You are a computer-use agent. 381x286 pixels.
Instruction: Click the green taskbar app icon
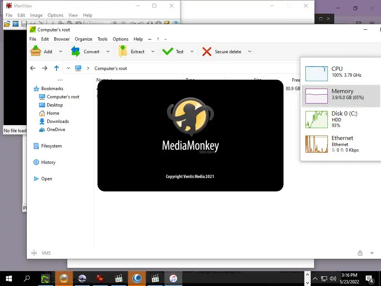[x=45, y=279]
